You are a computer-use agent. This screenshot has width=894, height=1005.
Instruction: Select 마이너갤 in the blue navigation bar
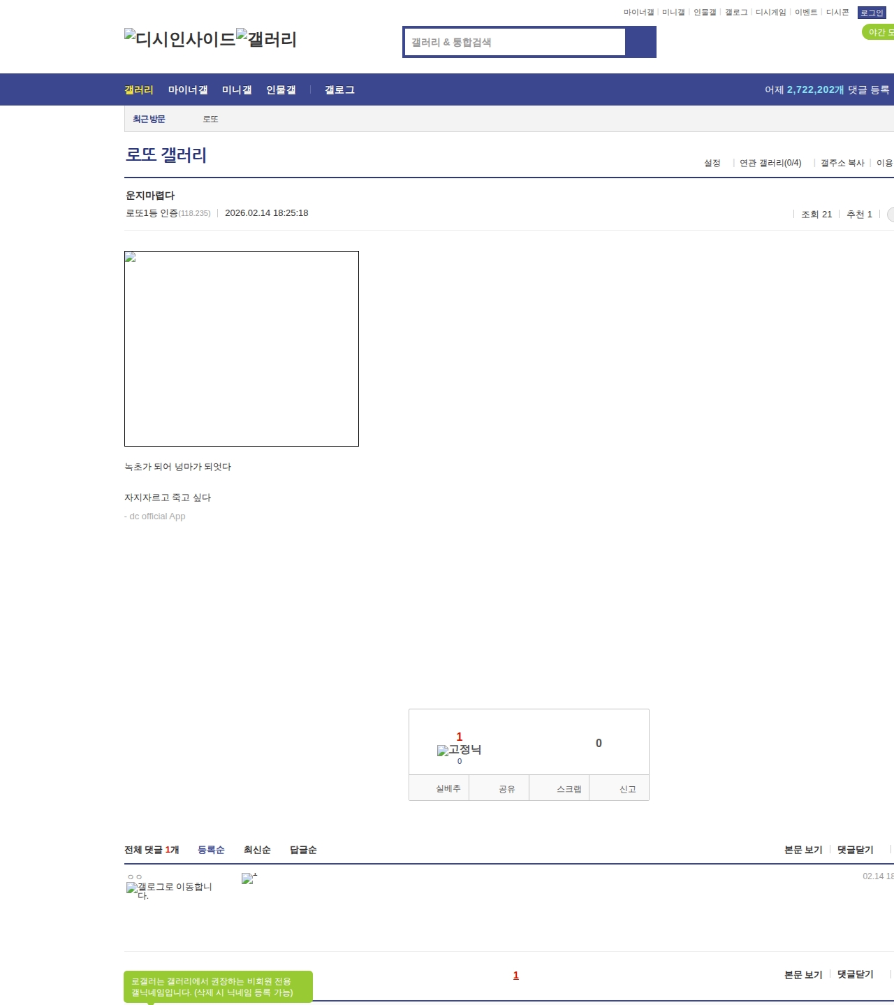[188, 89]
